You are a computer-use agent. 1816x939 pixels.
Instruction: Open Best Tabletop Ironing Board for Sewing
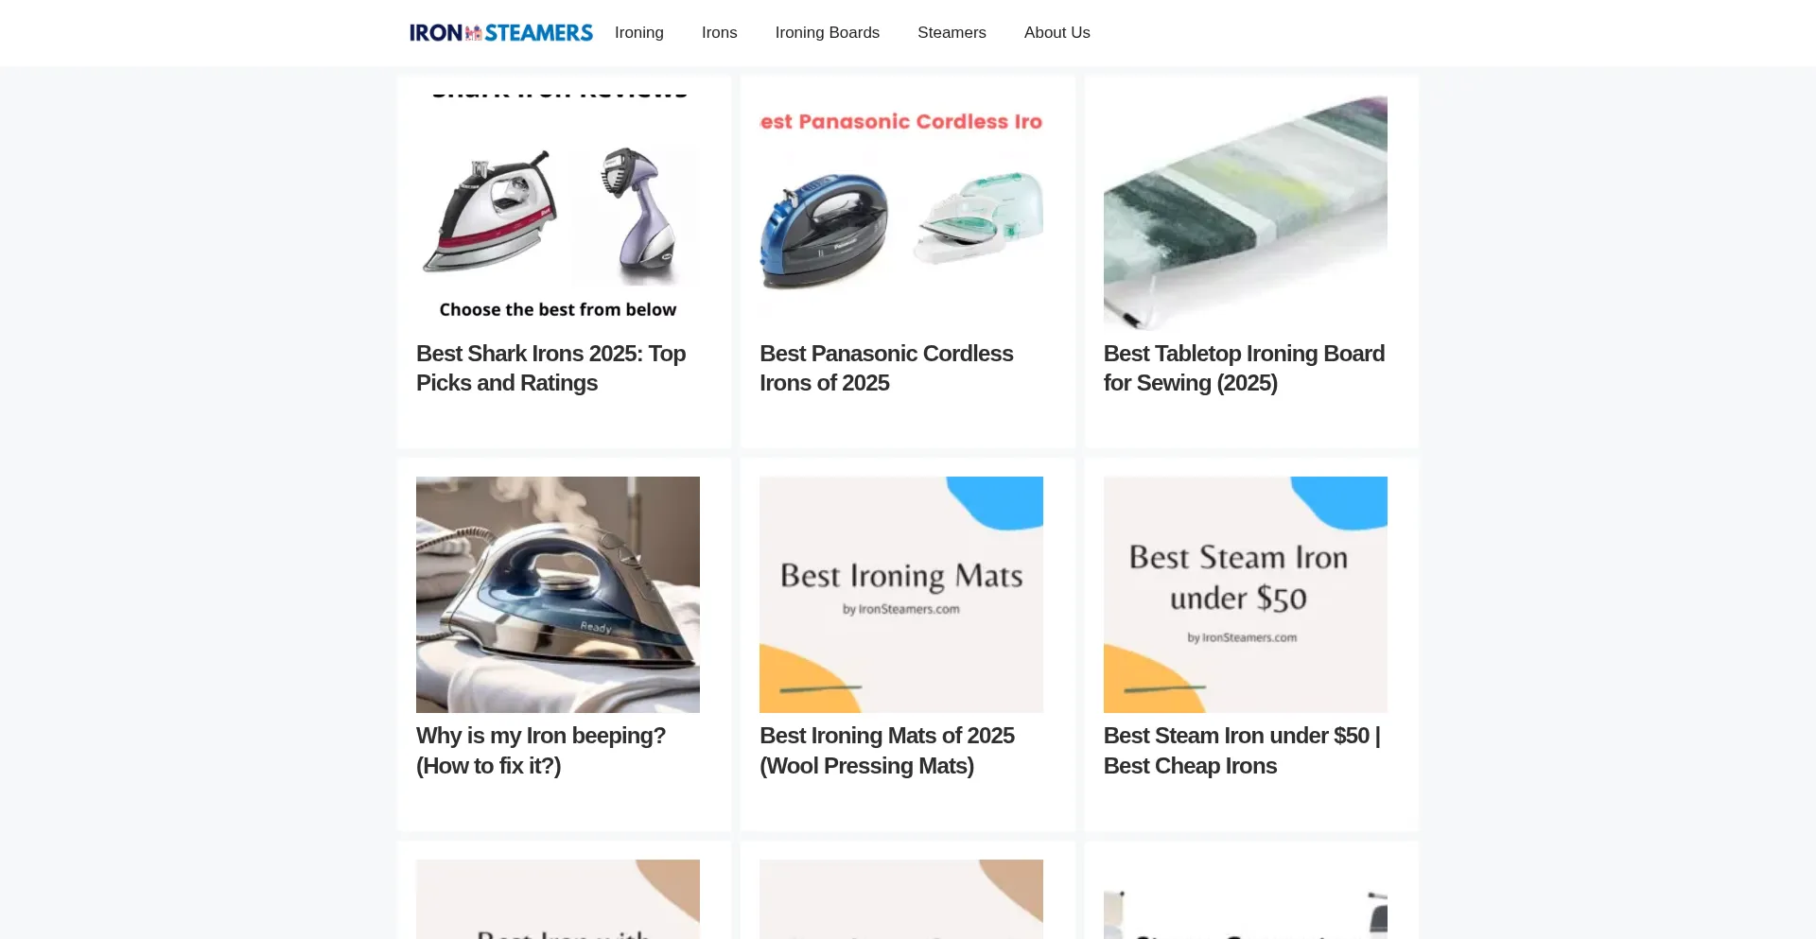1244,368
